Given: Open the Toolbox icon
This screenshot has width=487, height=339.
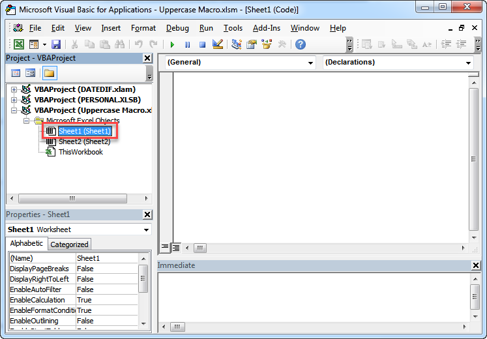Looking at the screenshot, I should 282,44.
